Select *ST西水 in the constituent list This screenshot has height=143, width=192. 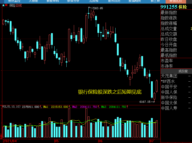[x=176, y=82]
